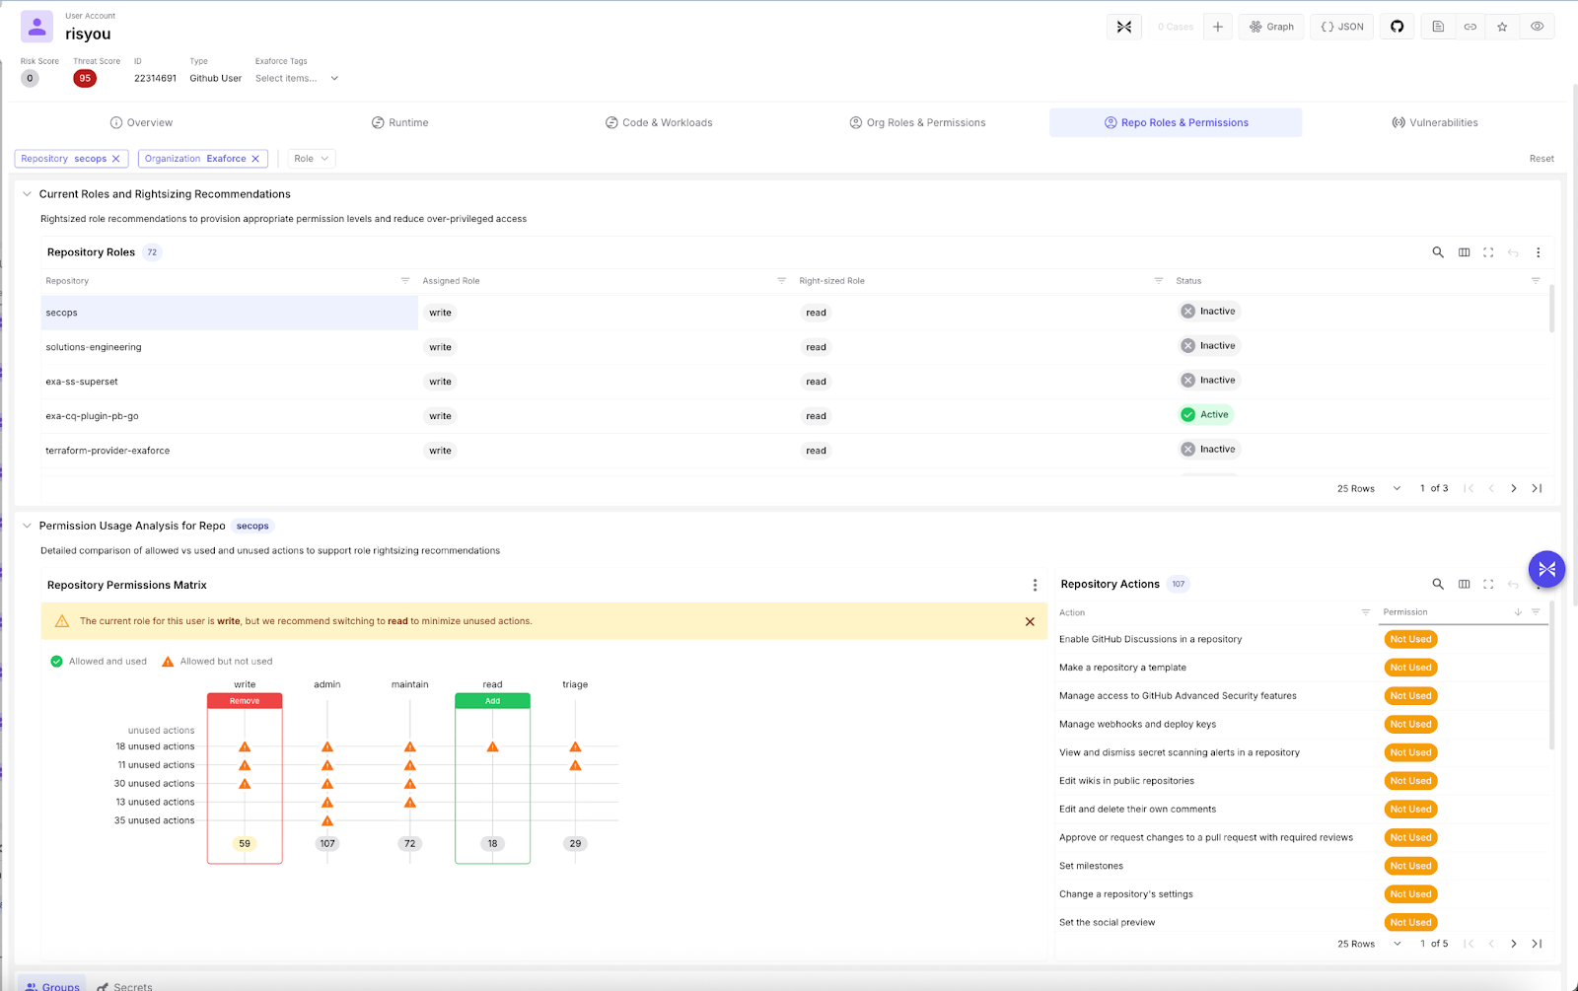Remove the Organization Exaforce filter chip

point(255,159)
